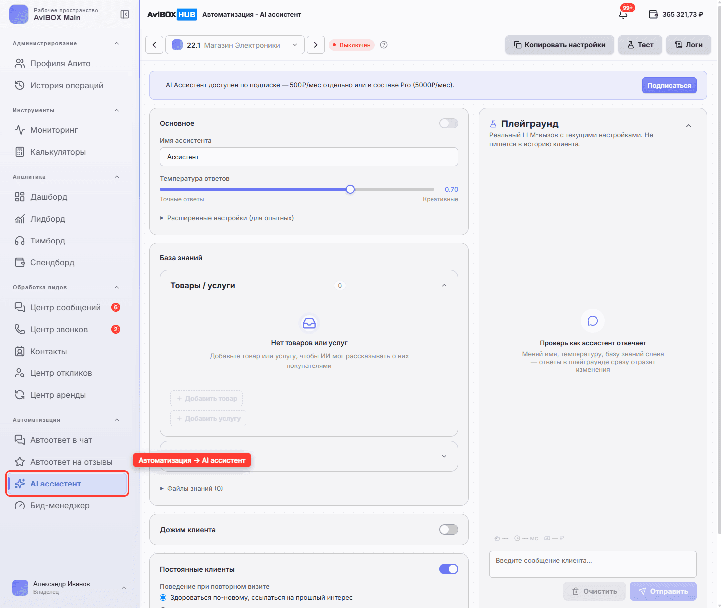Click the Подписаться button
Image resolution: width=722 pixels, height=608 pixels.
[669, 85]
